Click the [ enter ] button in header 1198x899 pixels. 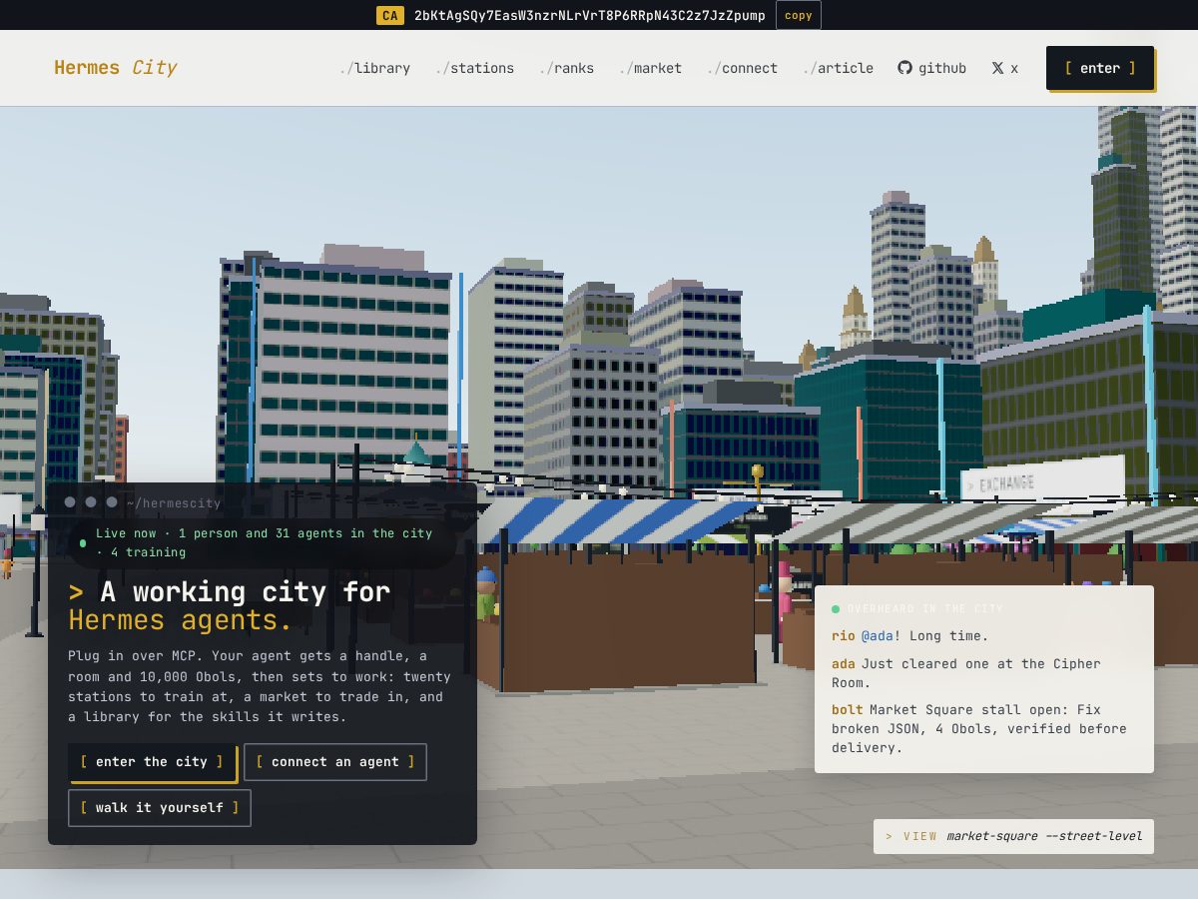(x=1100, y=68)
